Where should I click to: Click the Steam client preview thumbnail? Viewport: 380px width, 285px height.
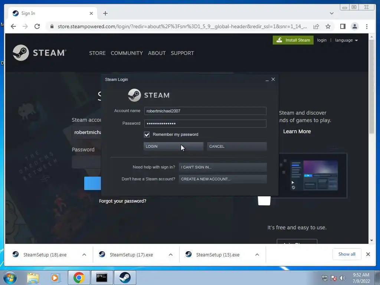point(313,176)
